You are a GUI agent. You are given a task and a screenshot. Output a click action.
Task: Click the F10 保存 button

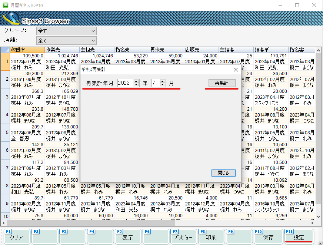(268, 237)
